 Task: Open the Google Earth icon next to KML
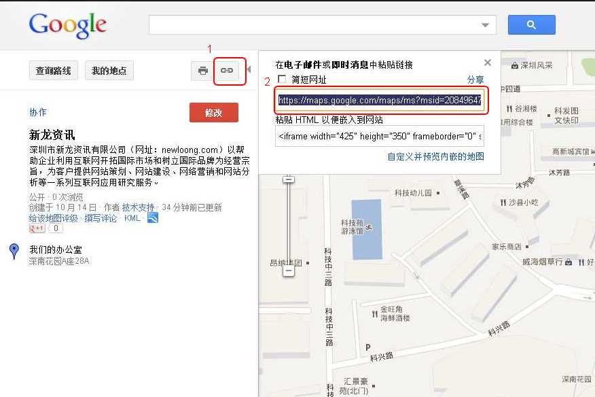click(152, 218)
